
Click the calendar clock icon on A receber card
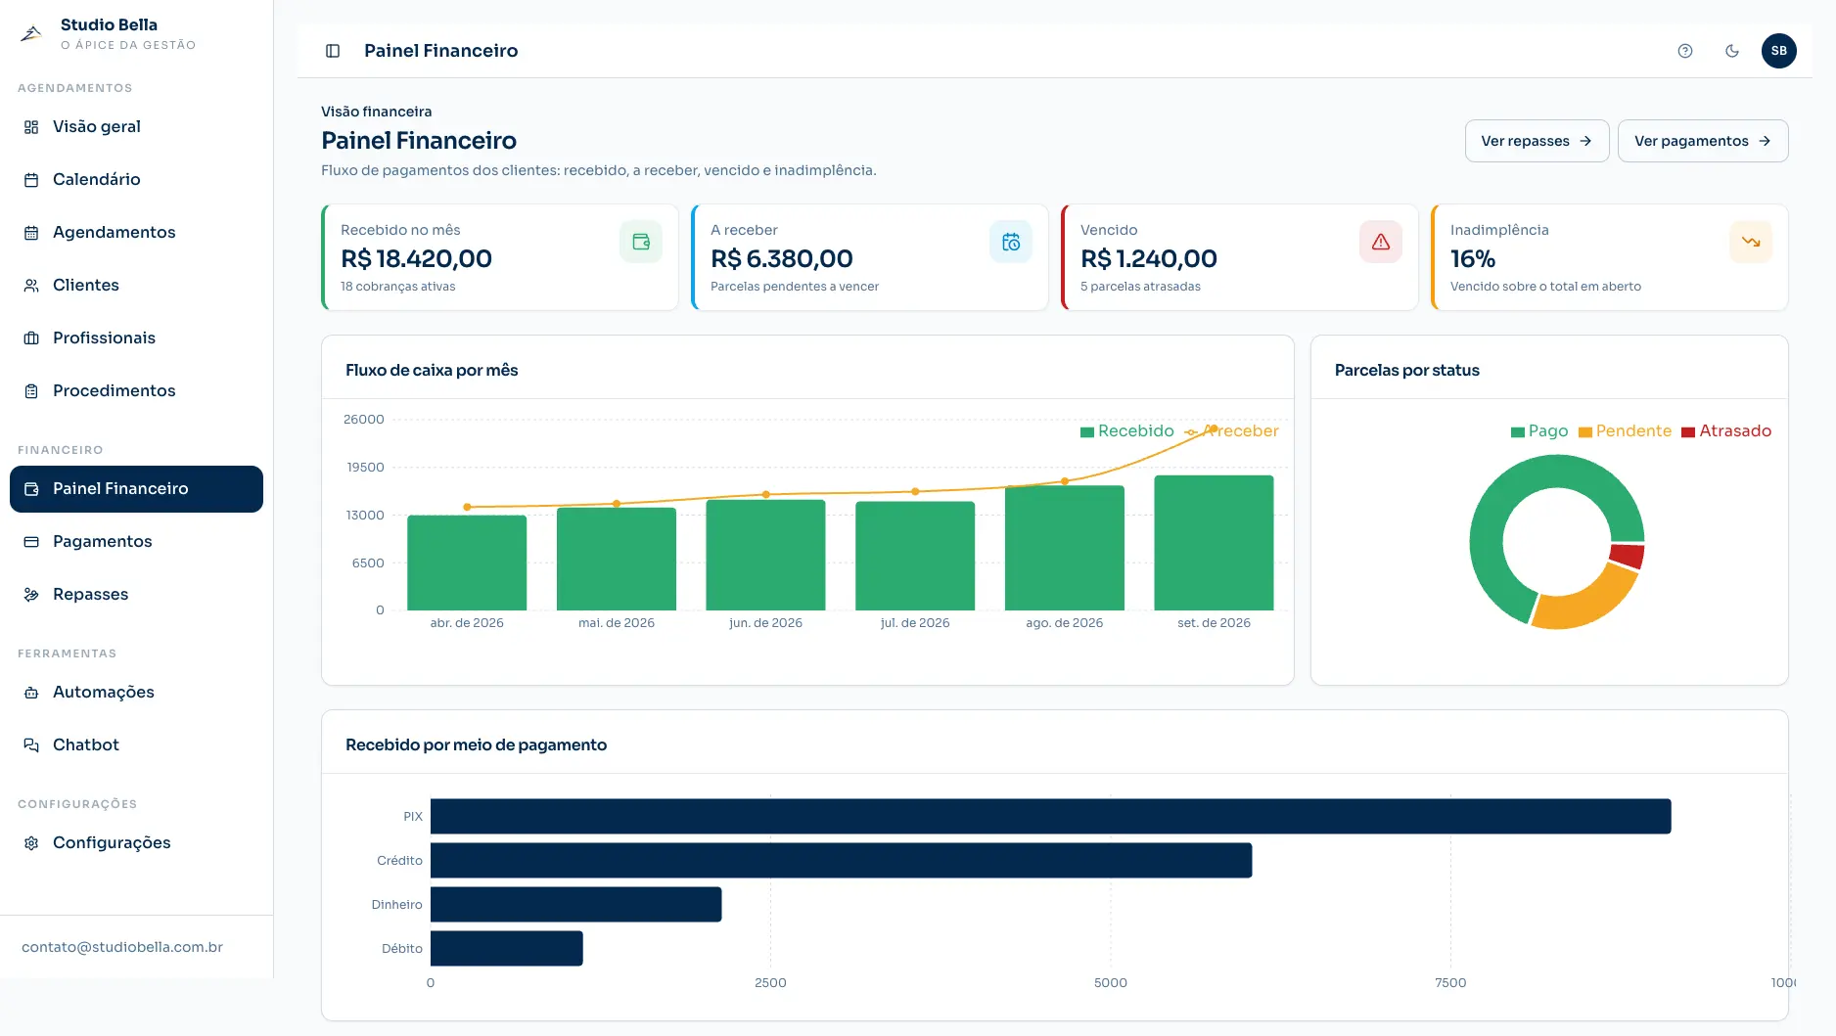(x=1011, y=242)
